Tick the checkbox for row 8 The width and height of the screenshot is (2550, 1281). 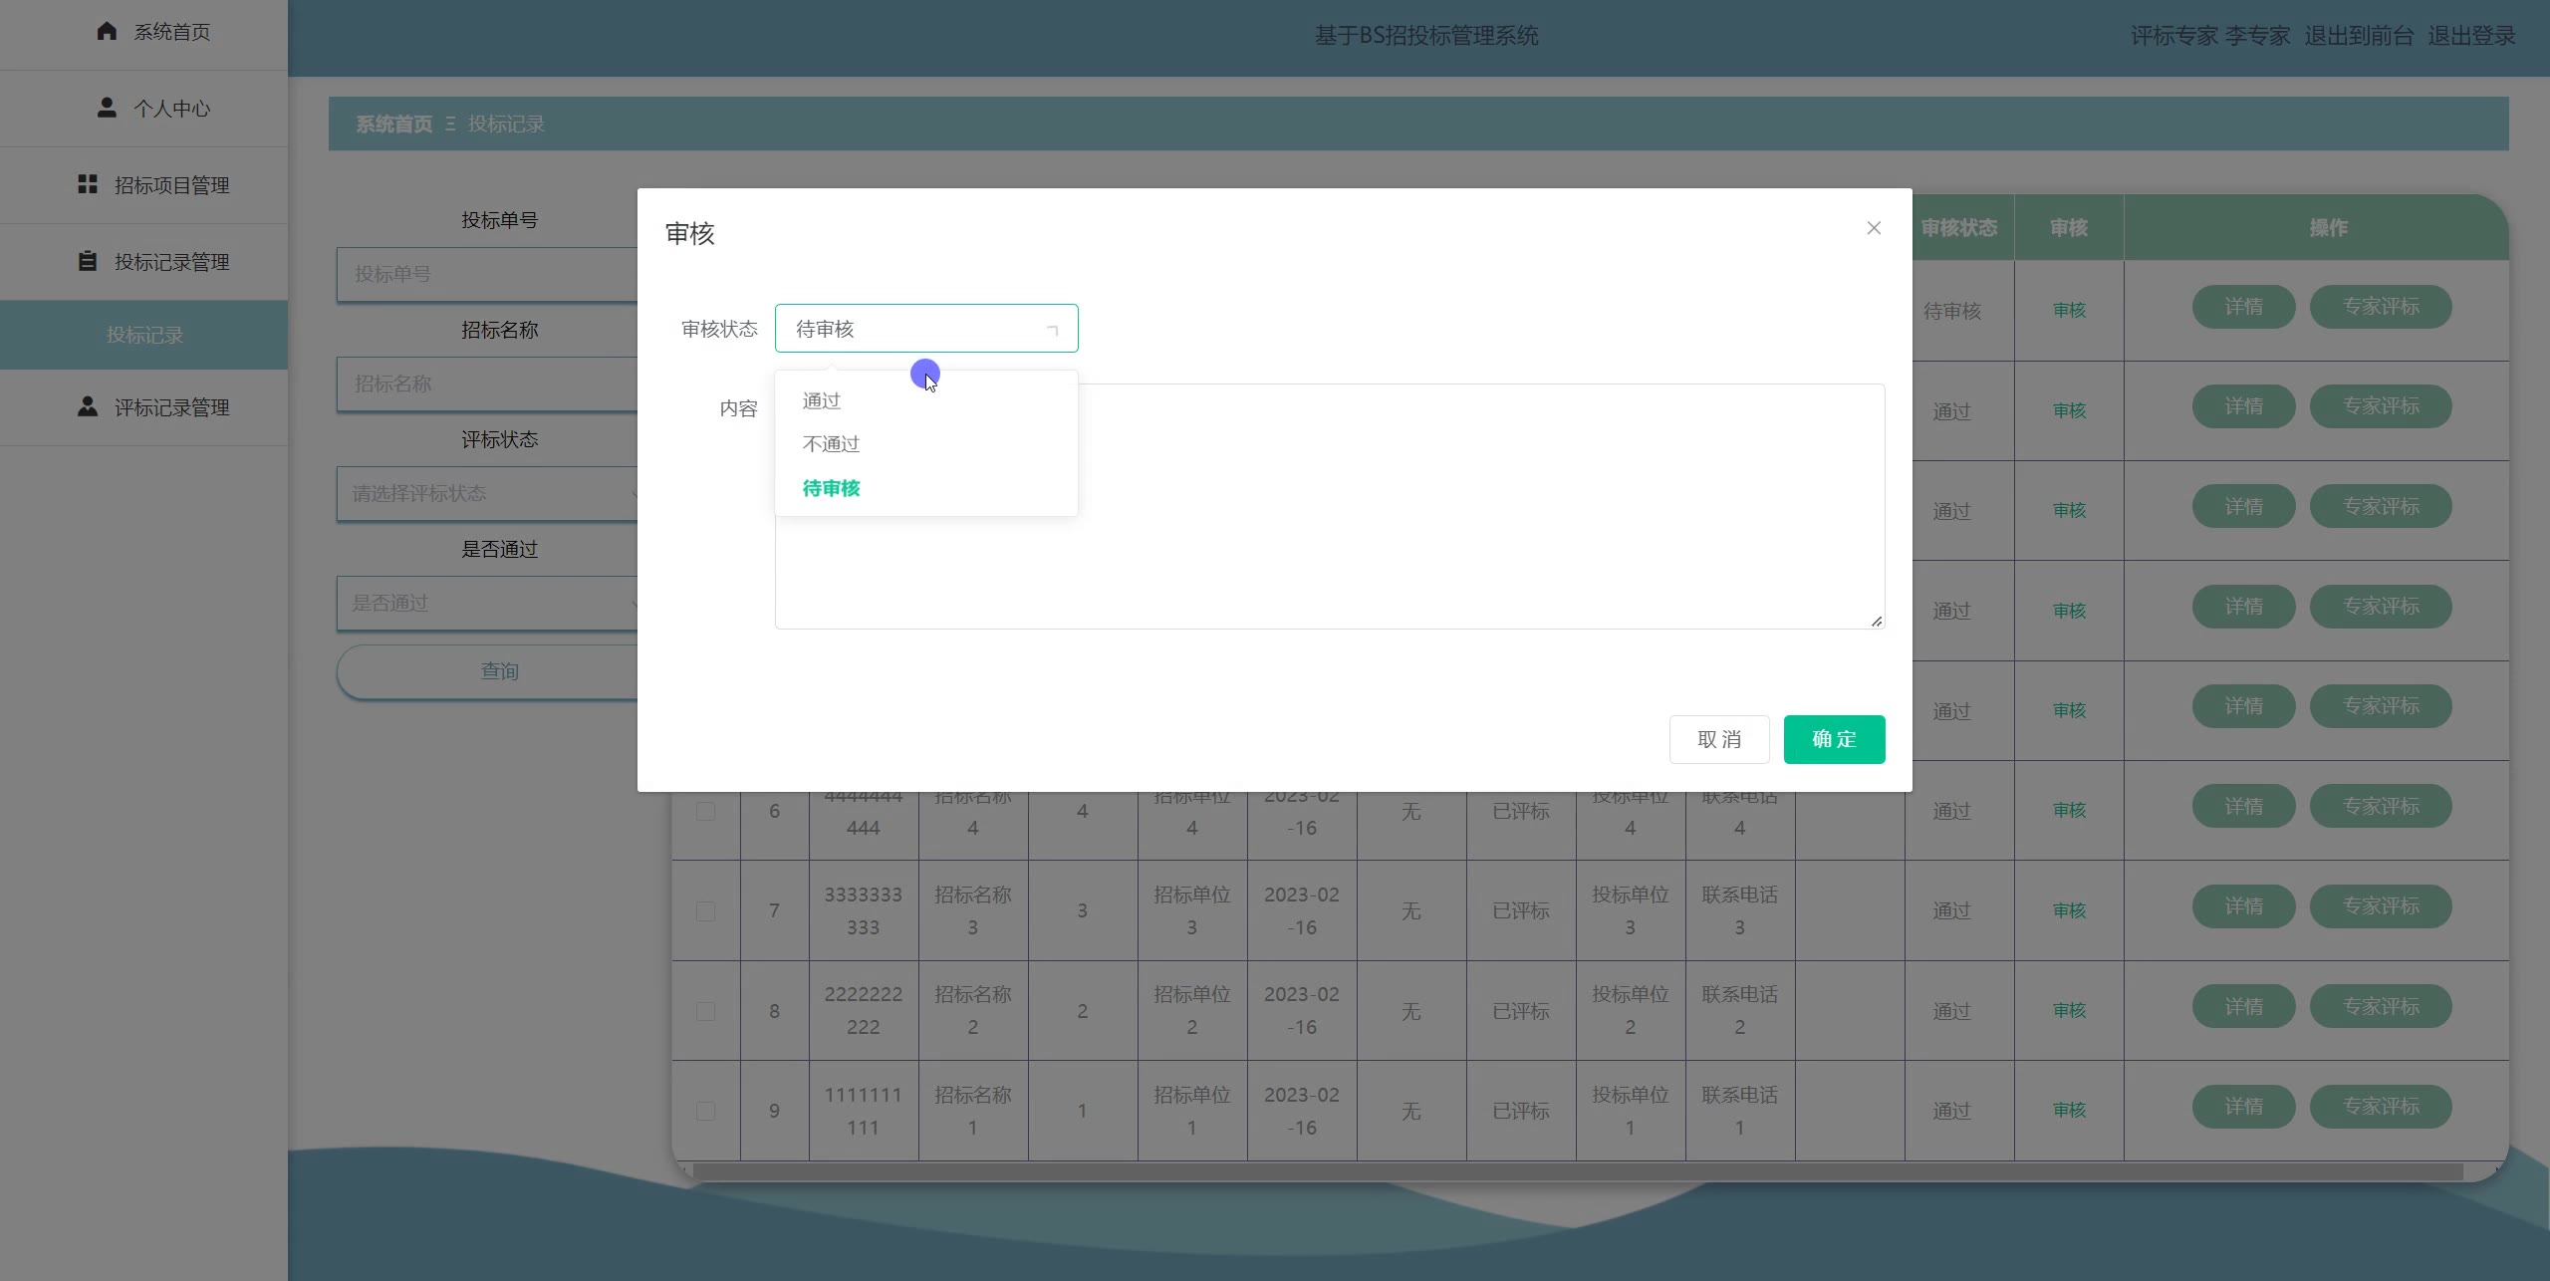pos(705,1011)
